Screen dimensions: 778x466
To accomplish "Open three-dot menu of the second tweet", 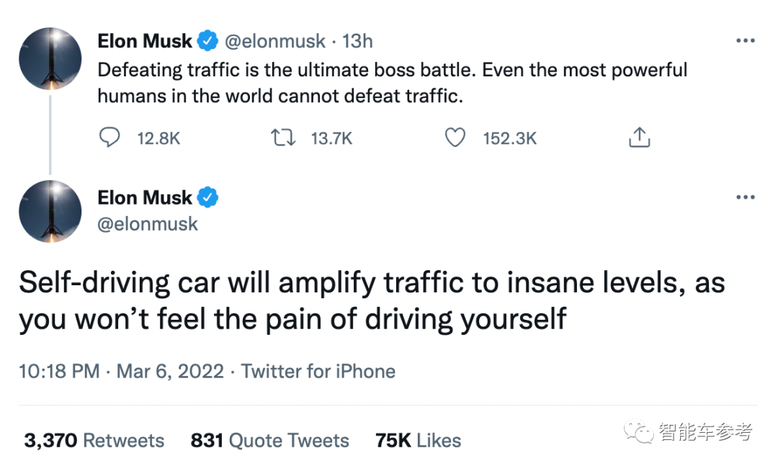I will coord(746,197).
